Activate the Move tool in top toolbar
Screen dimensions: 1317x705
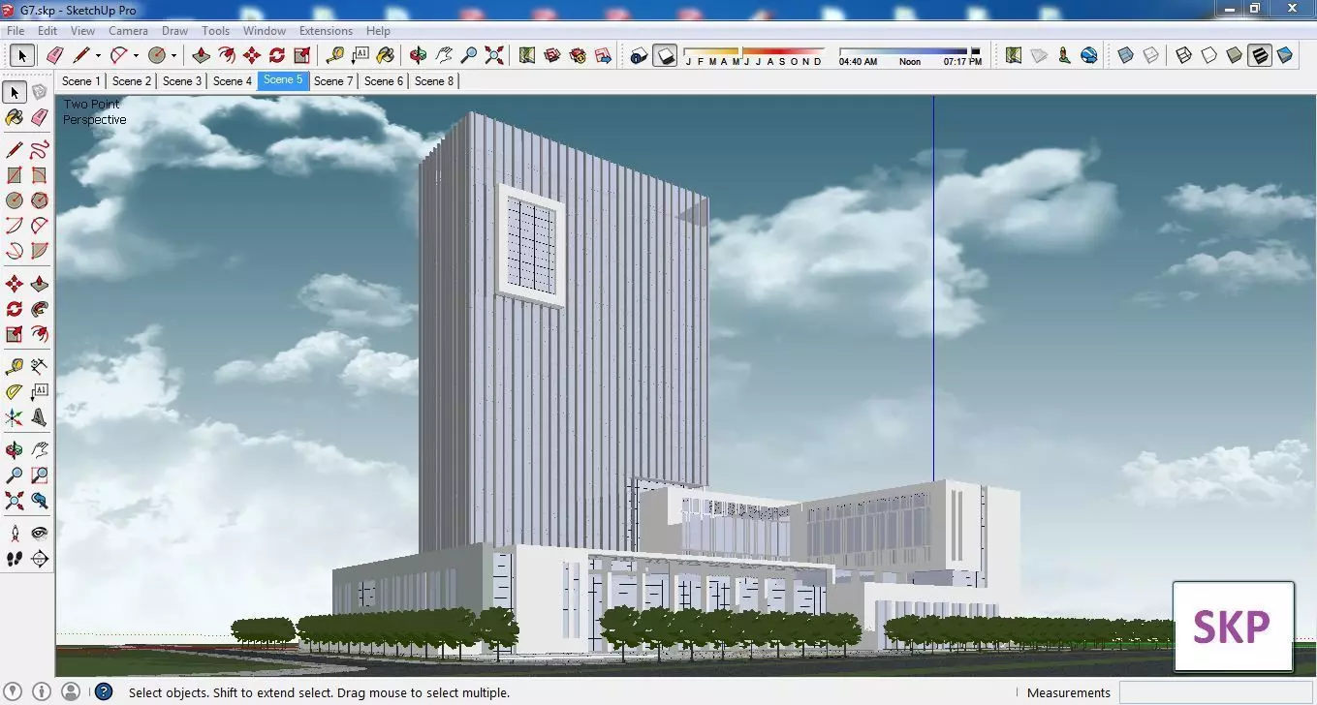pos(252,55)
